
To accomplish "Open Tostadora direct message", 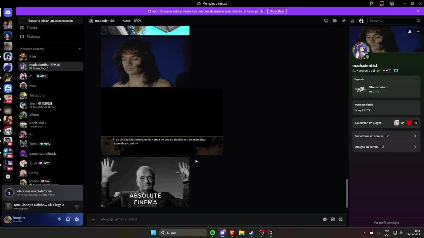I will tap(50, 95).
